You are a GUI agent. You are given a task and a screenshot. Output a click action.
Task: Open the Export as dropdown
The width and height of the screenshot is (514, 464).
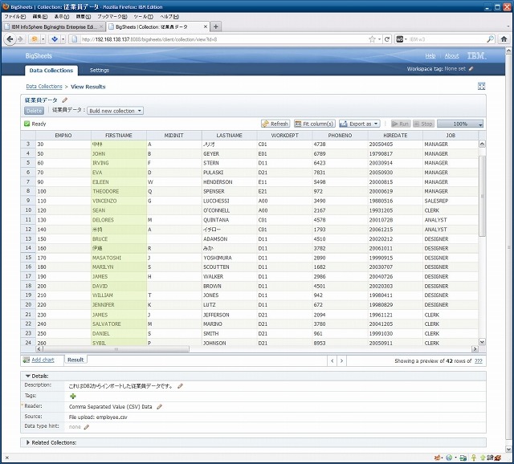tap(360, 124)
